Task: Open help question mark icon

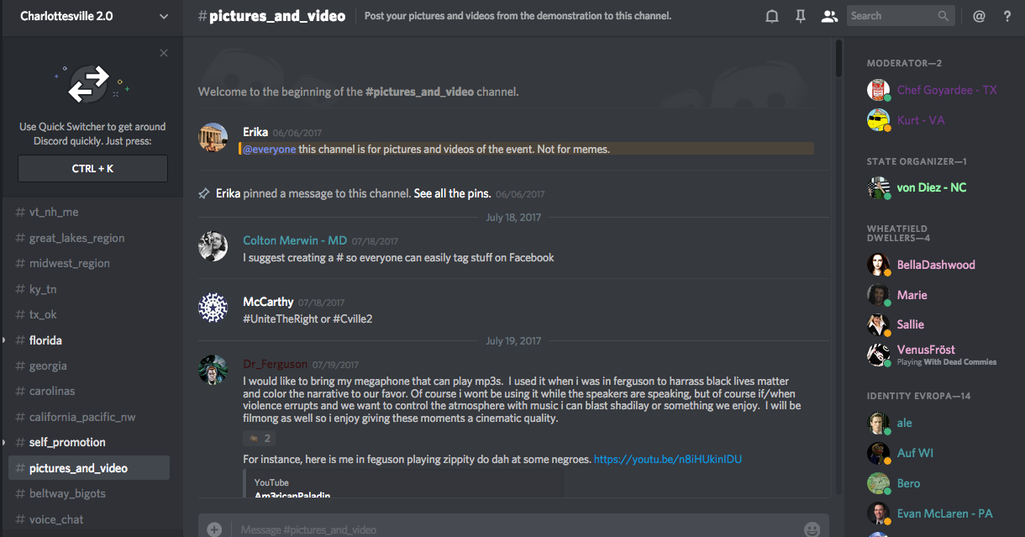Action: pos(1007,16)
